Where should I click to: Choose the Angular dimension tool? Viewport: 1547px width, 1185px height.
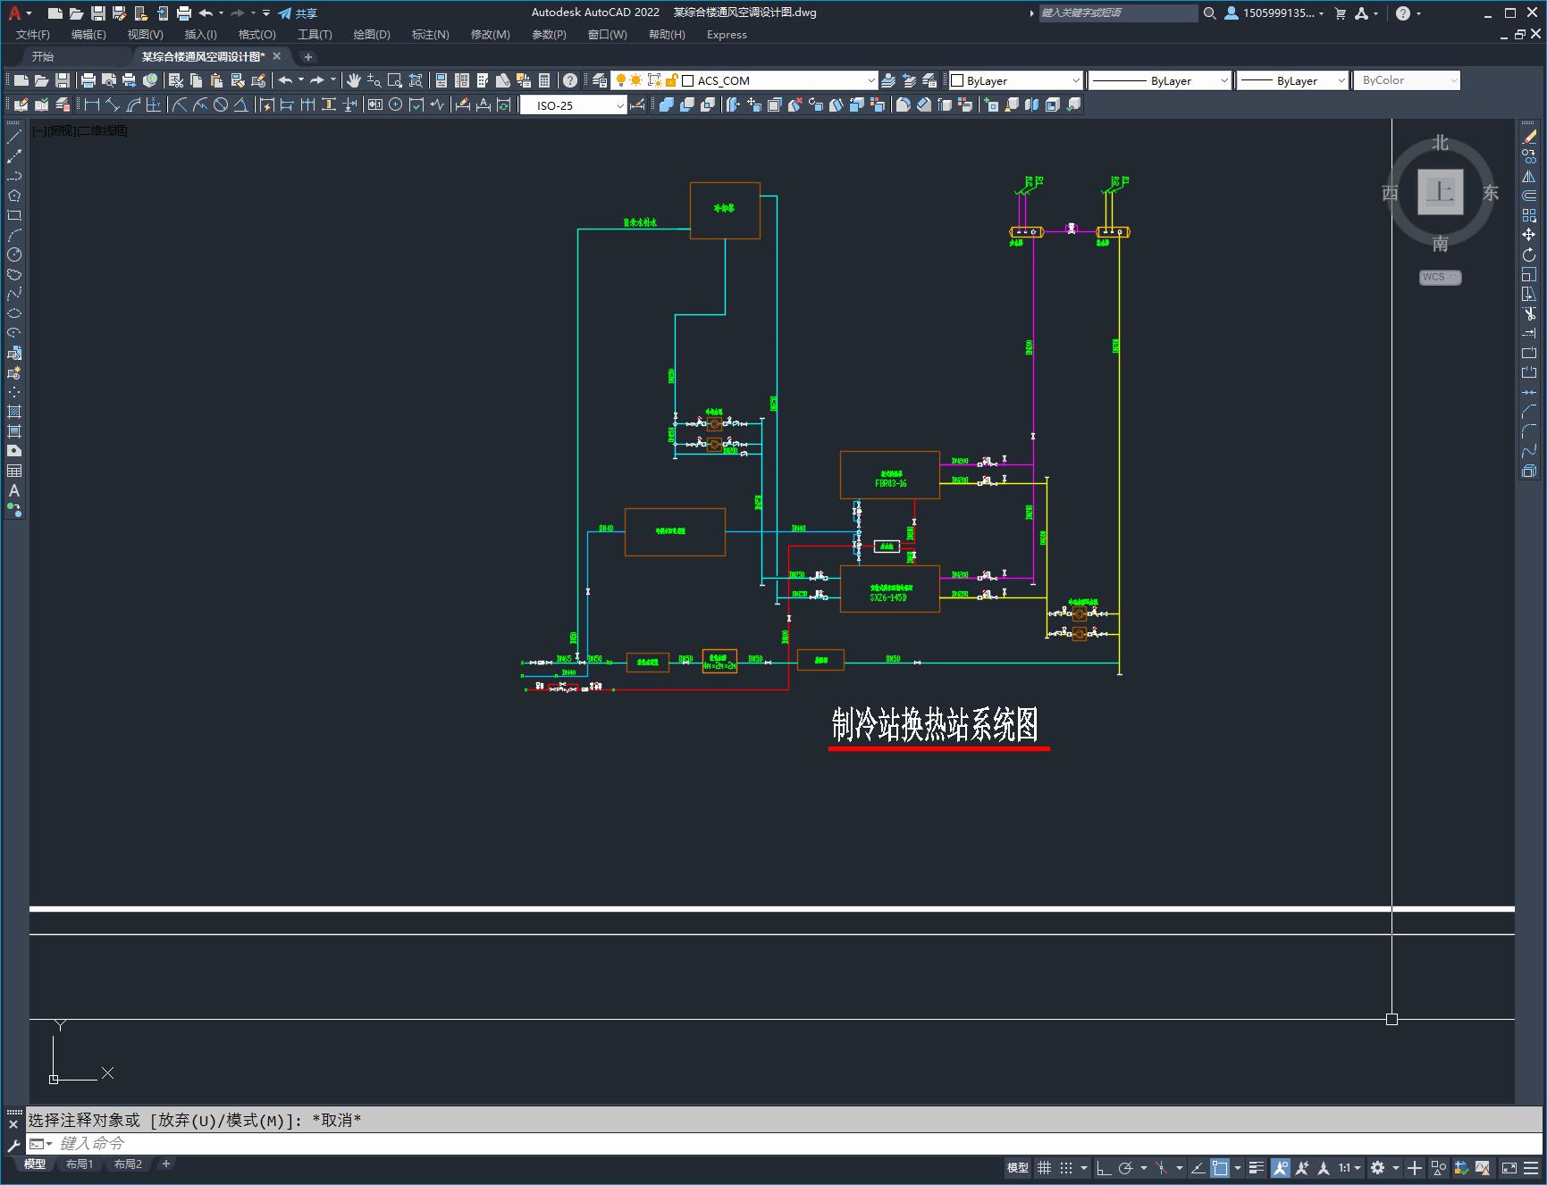click(x=241, y=105)
